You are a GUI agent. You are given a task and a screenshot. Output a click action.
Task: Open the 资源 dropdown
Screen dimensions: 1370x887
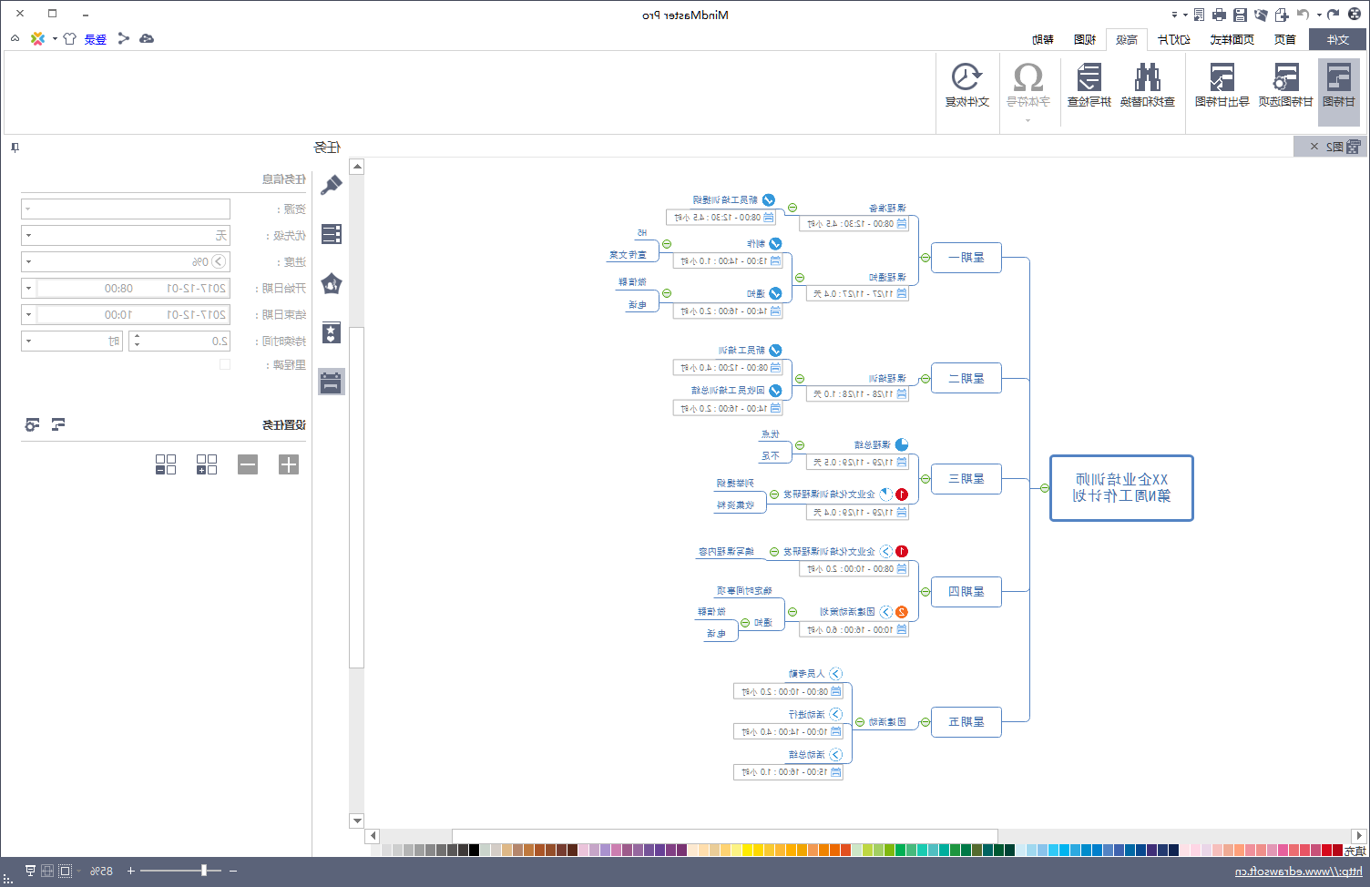126,209
